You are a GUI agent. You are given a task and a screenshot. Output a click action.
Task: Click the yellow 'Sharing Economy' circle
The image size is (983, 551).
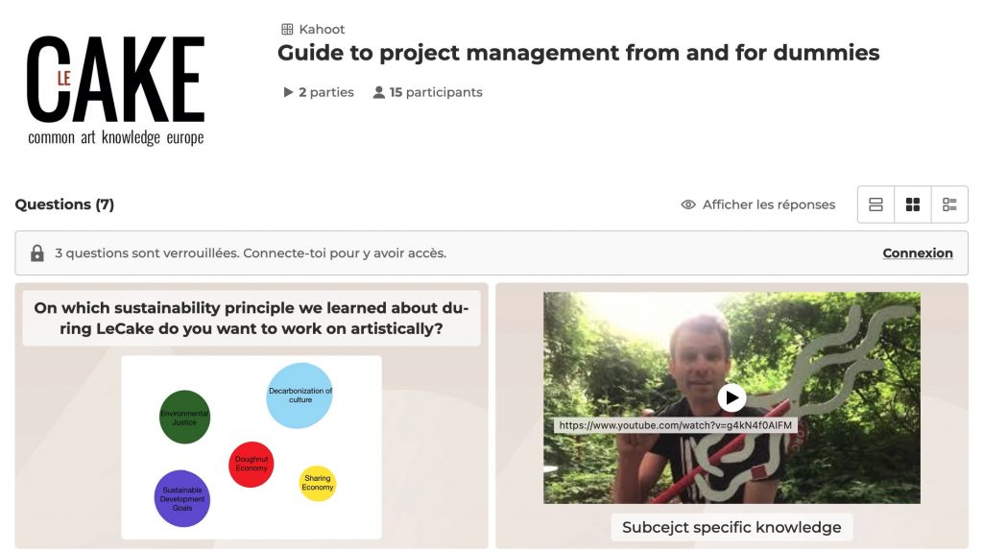(317, 483)
